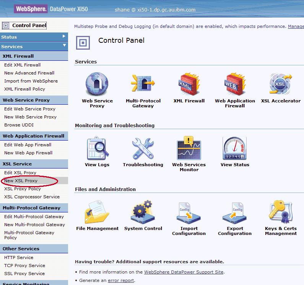Open the Export Configuration icon
The height and width of the screenshot is (285, 304).
[234, 213]
